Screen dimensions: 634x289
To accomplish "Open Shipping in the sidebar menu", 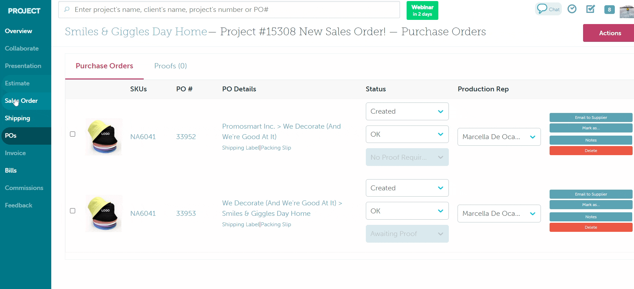I will [17, 118].
